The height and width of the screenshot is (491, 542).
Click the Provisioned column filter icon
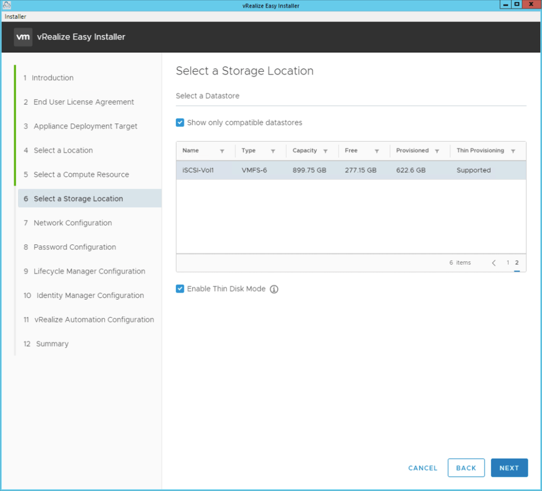tap(437, 151)
